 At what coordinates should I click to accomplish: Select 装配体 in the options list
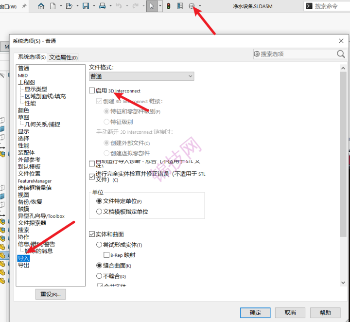coord(26,153)
